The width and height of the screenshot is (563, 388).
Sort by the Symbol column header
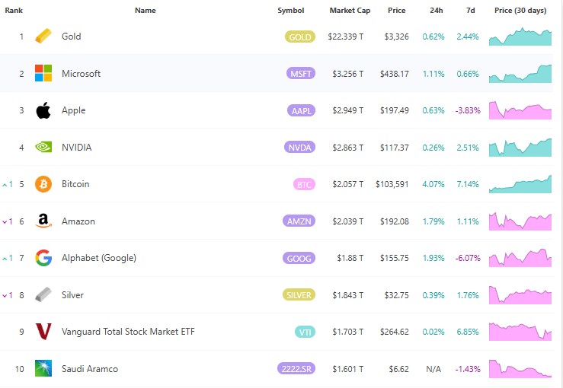point(291,11)
